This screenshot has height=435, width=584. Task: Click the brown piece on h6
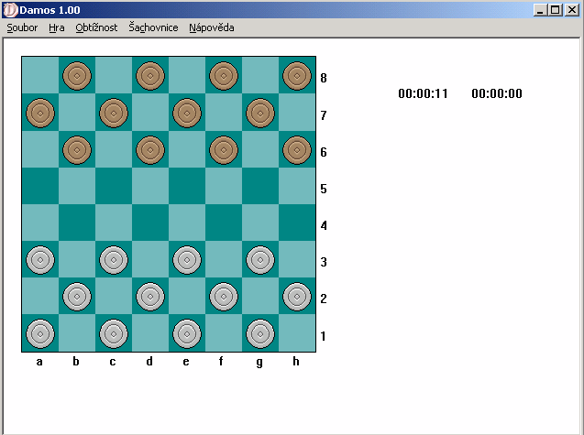(x=297, y=150)
